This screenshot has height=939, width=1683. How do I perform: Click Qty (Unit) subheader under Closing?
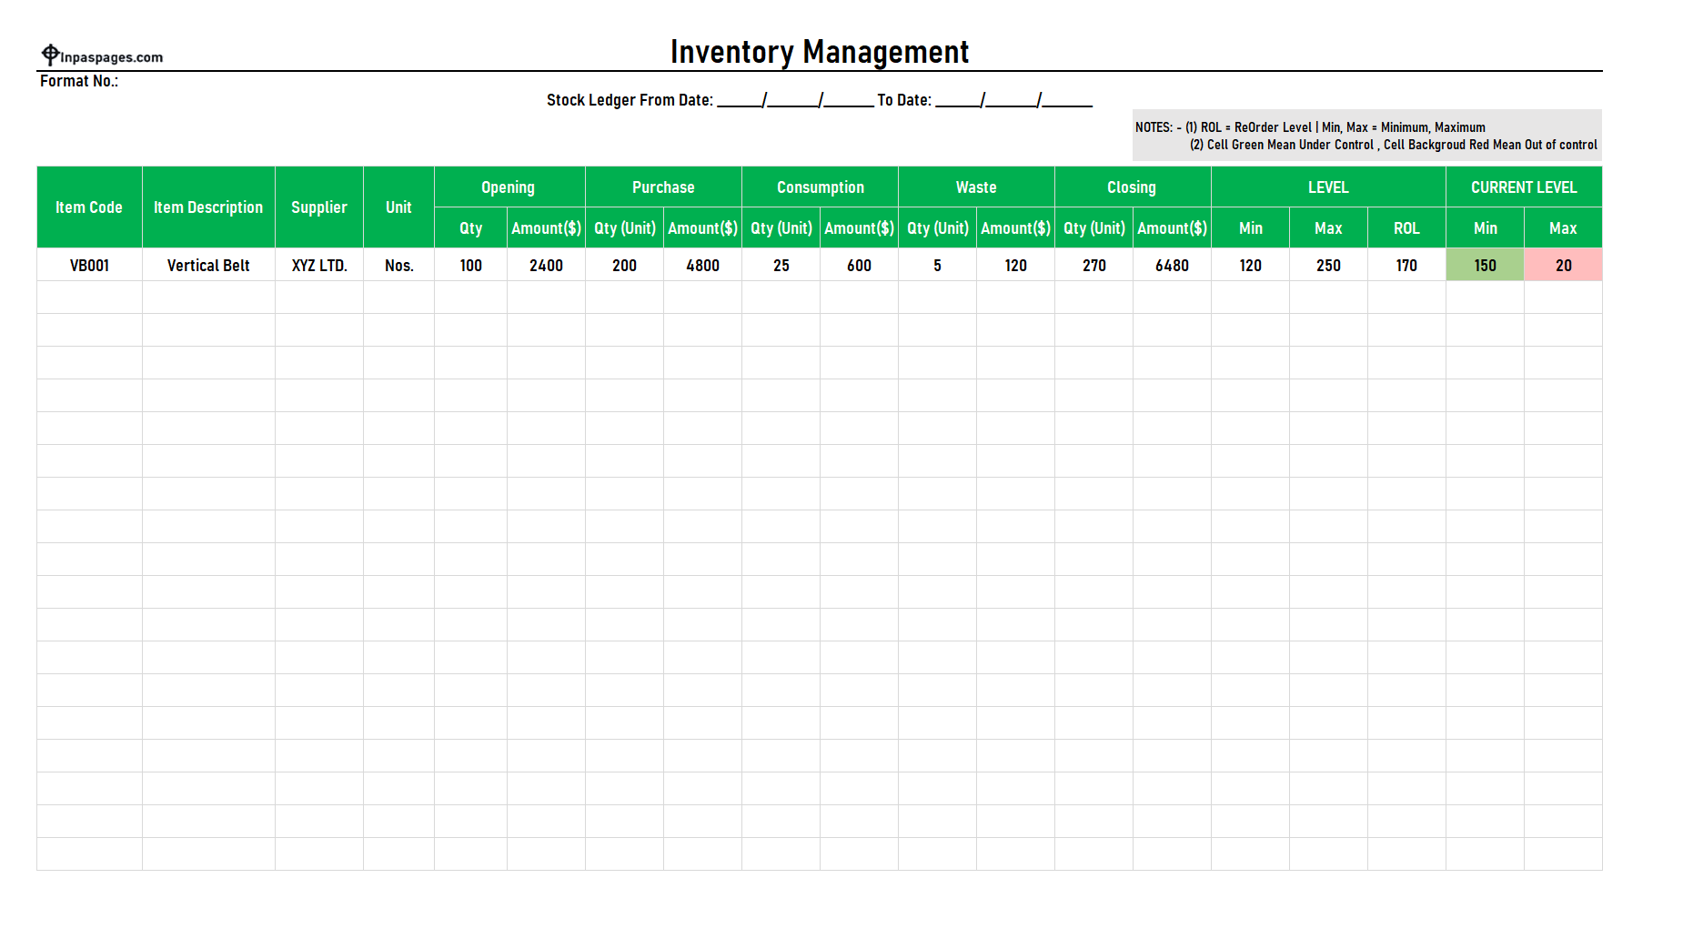tap(1093, 227)
